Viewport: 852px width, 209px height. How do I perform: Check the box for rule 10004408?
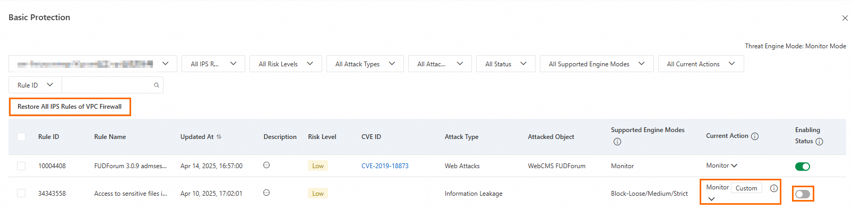[21, 166]
